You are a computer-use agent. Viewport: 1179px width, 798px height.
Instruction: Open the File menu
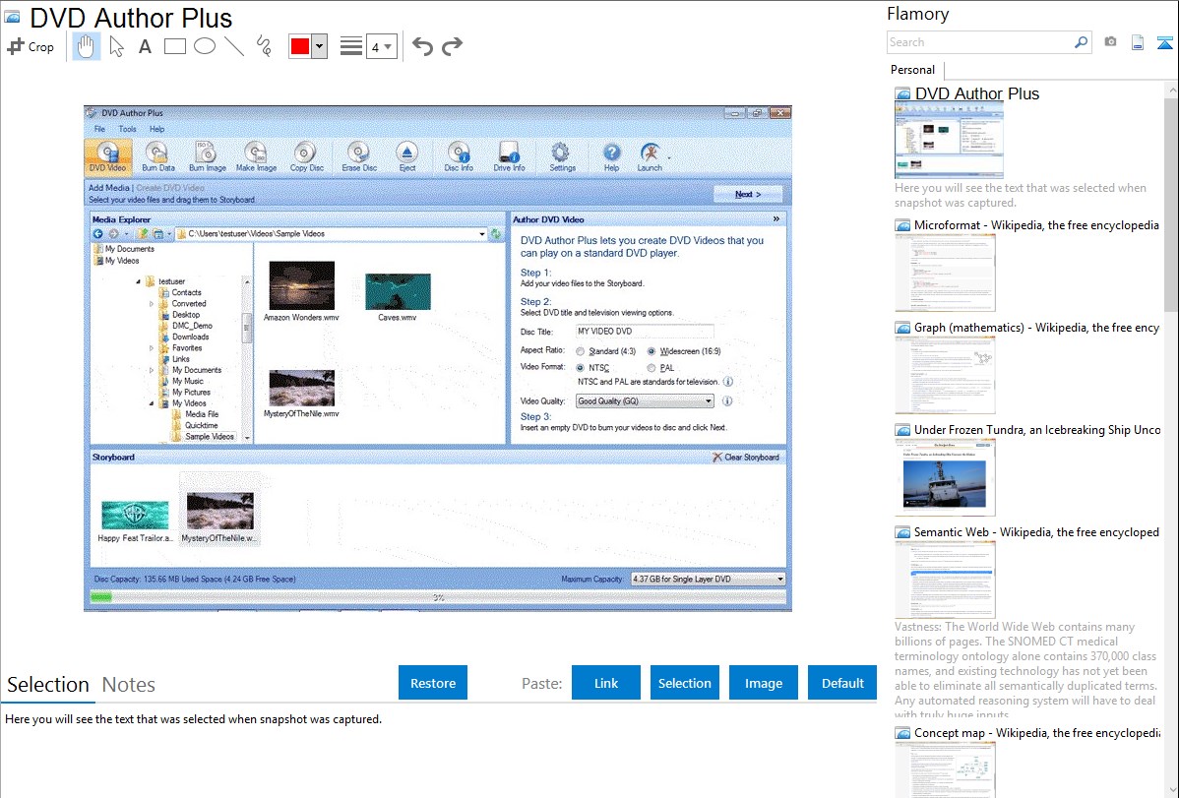pos(99,129)
